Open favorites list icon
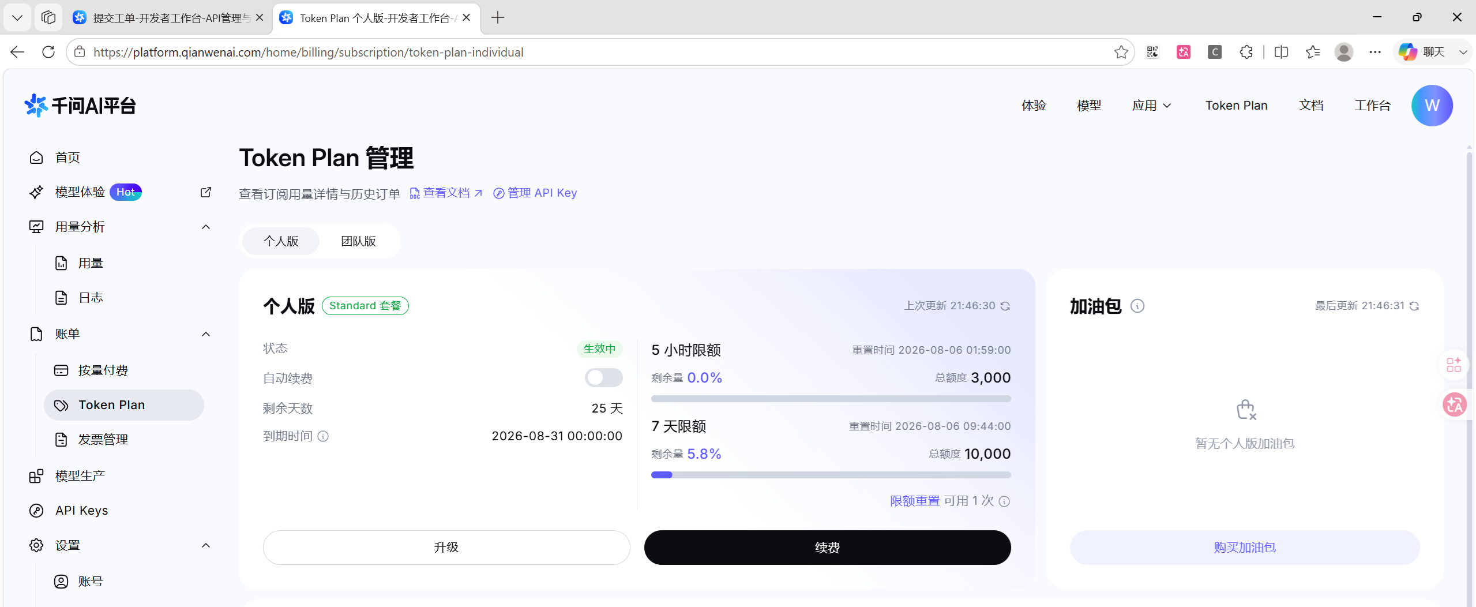1476x607 pixels. pyautogui.click(x=1313, y=52)
